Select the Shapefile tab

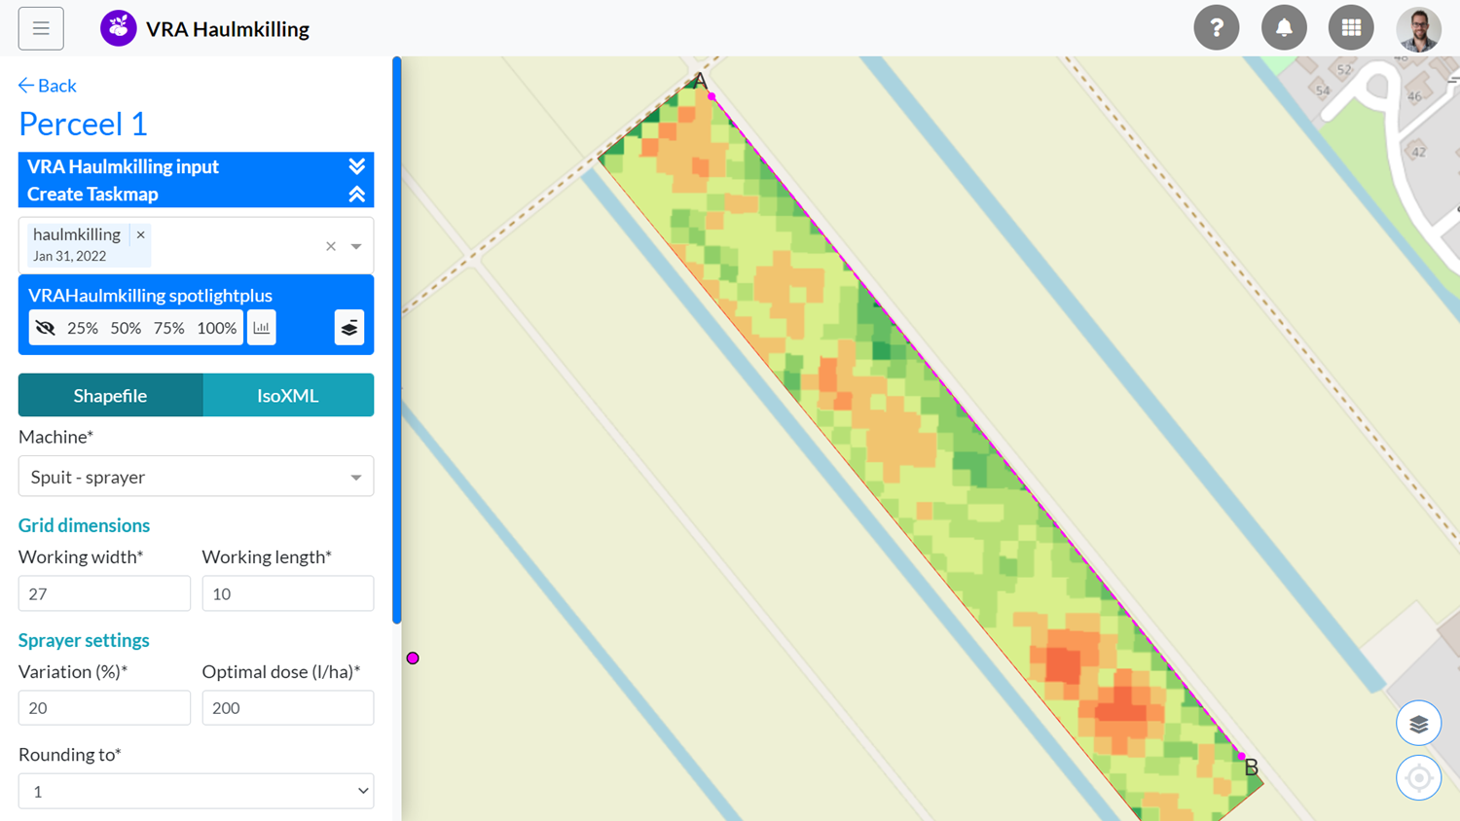pyautogui.click(x=110, y=395)
